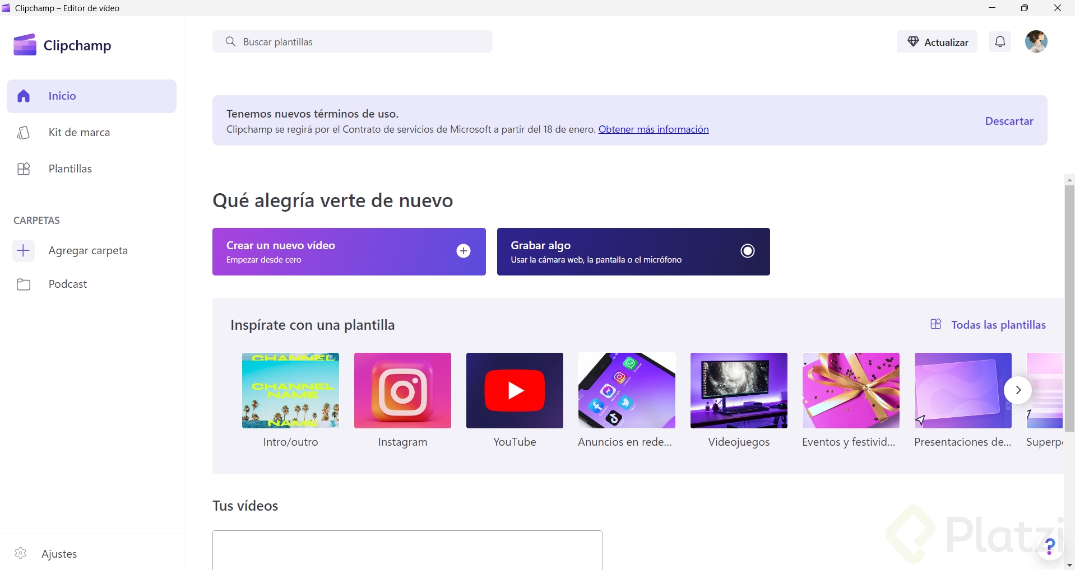The width and height of the screenshot is (1075, 570).
Task: Open Kit de marca in sidebar
Action: [x=91, y=133]
